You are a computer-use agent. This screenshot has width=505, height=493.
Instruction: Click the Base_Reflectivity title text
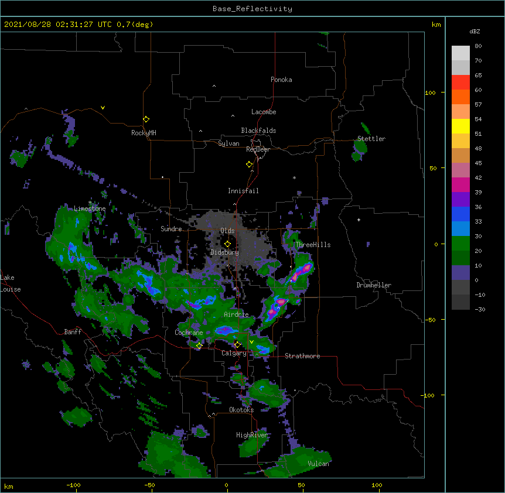point(252,9)
